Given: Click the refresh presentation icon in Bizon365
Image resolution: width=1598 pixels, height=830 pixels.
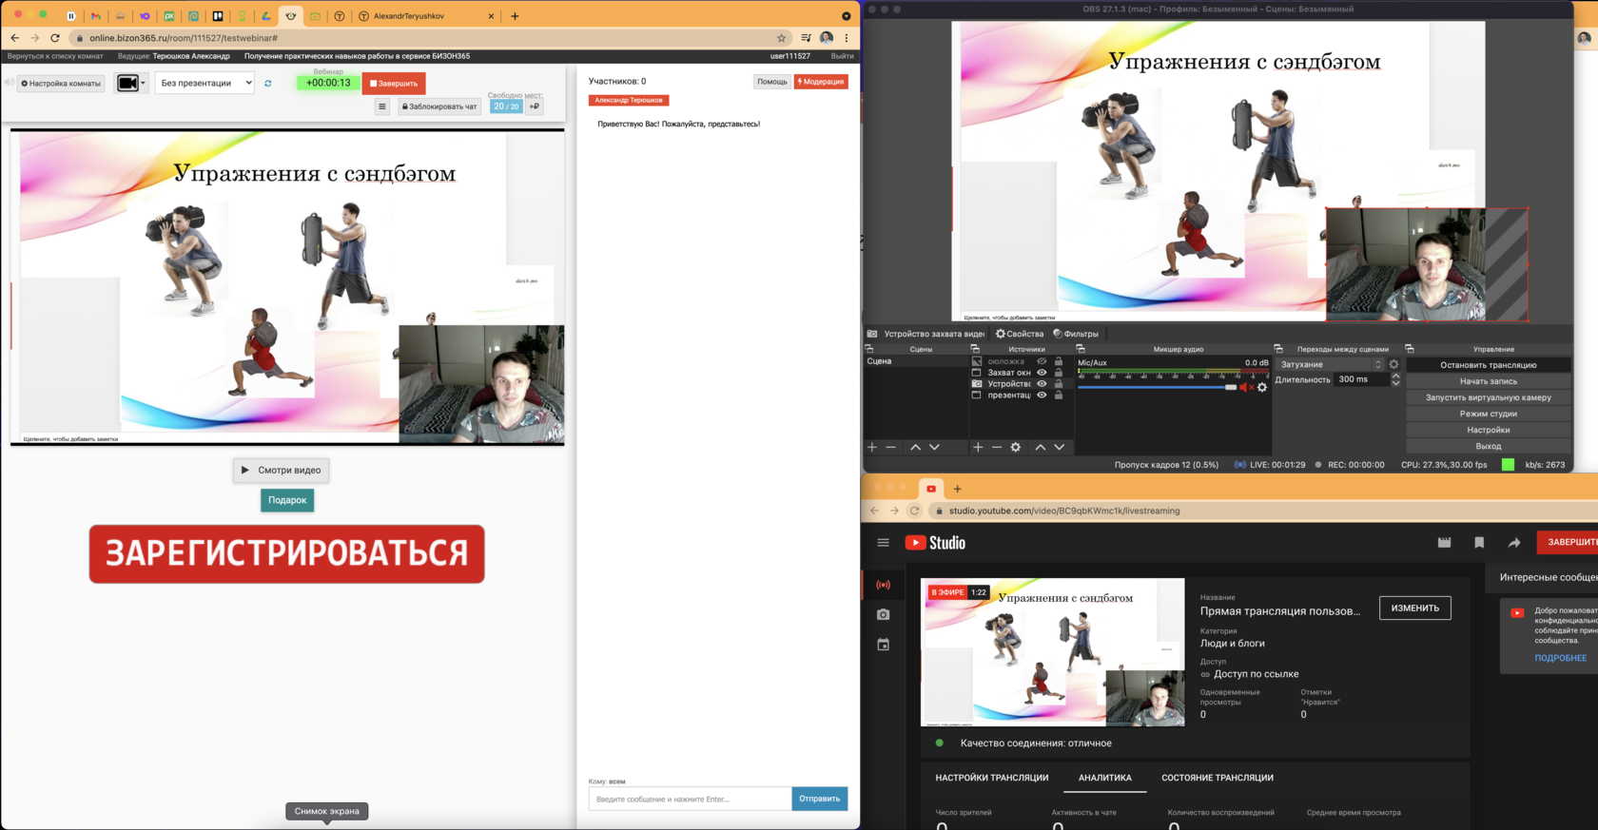Looking at the screenshot, I should 268,84.
